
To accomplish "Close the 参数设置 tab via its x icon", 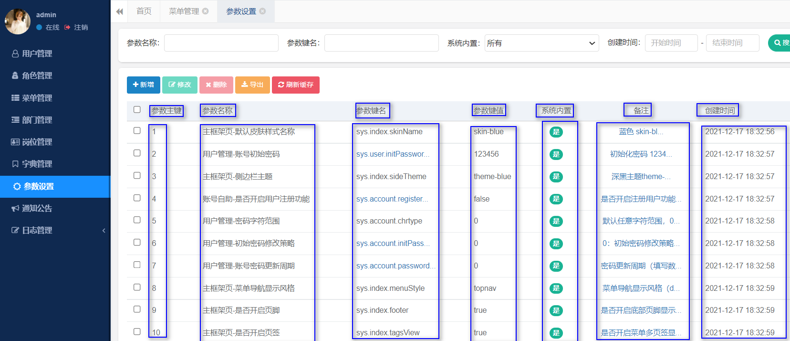I will coord(263,11).
